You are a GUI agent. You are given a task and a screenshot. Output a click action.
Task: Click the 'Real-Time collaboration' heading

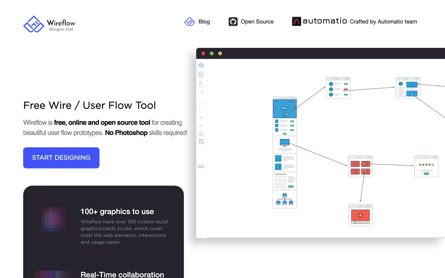[x=122, y=275]
